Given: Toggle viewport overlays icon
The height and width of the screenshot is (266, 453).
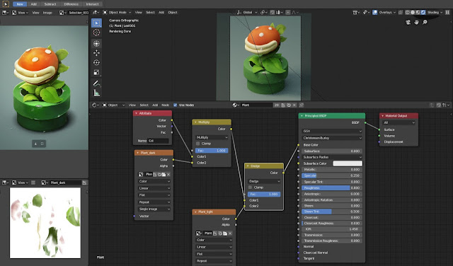Looking at the screenshot, I should point(374,13).
